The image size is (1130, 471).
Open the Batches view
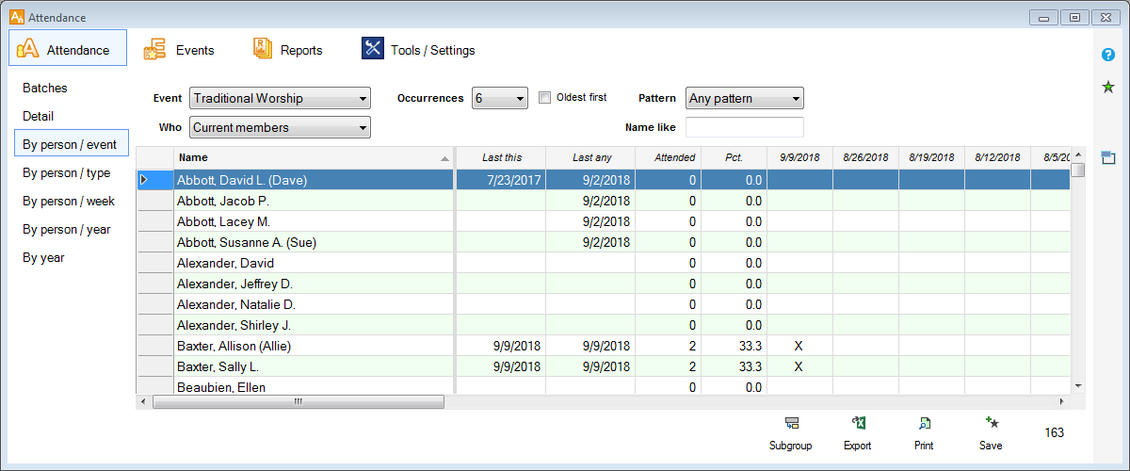coord(45,88)
